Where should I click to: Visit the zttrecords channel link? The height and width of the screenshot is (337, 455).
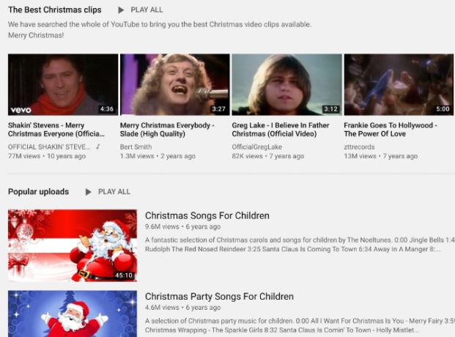[359, 147]
